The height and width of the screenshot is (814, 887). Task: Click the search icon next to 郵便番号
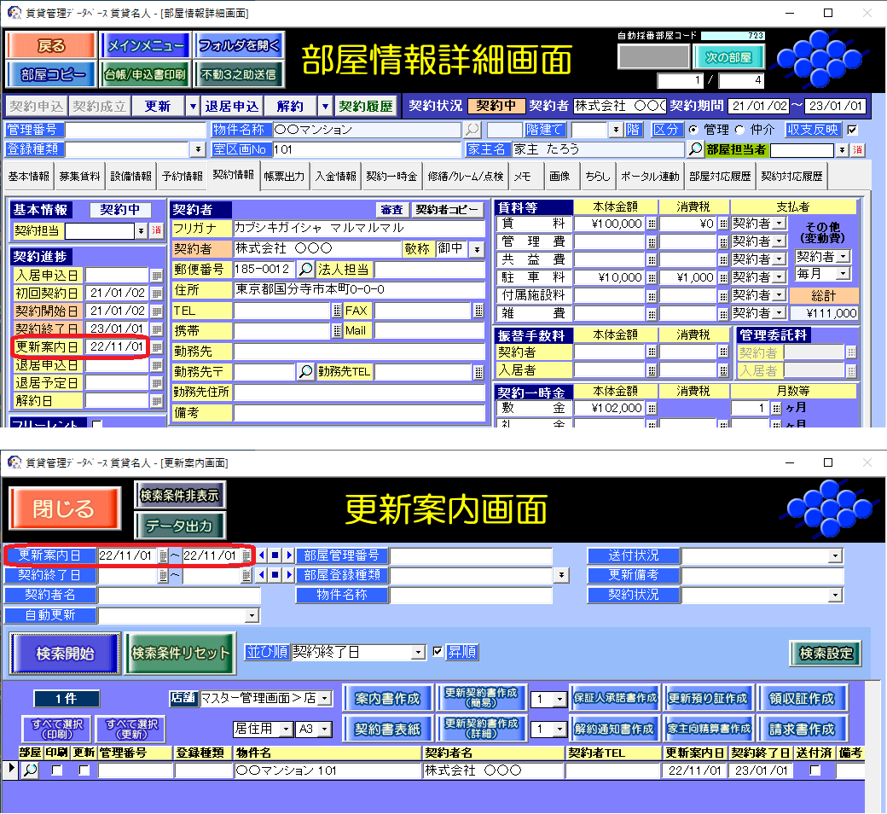pyautogui.click(x=305, y=270)
